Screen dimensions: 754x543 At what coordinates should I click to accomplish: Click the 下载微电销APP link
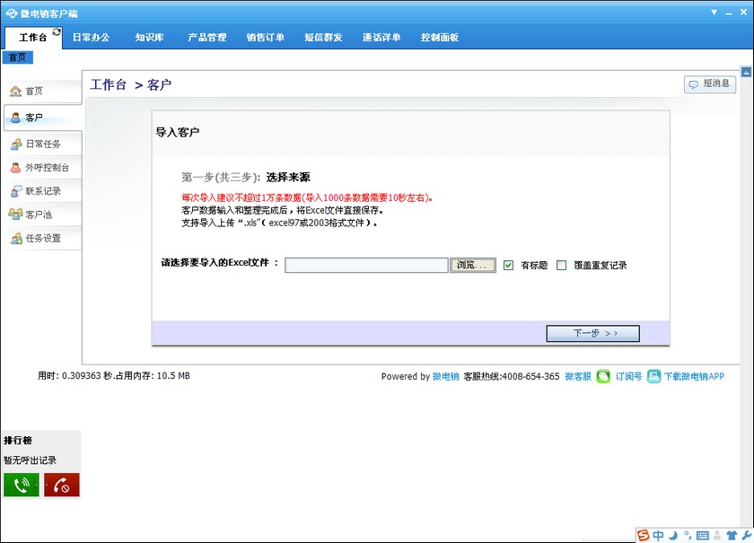pos(694,376)
